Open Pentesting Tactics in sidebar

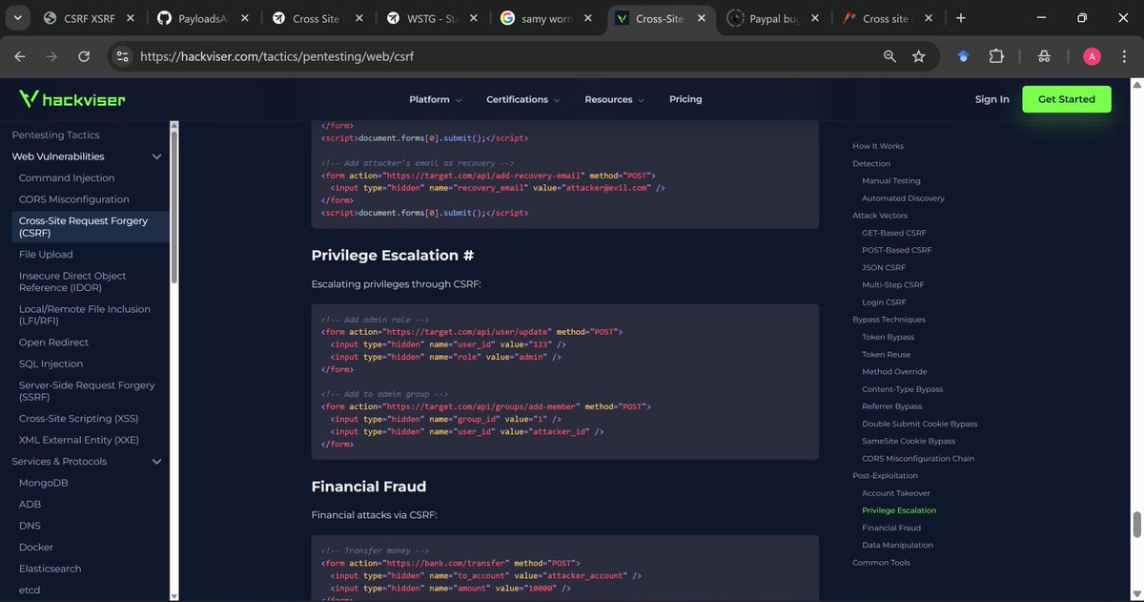pos(55,135)
